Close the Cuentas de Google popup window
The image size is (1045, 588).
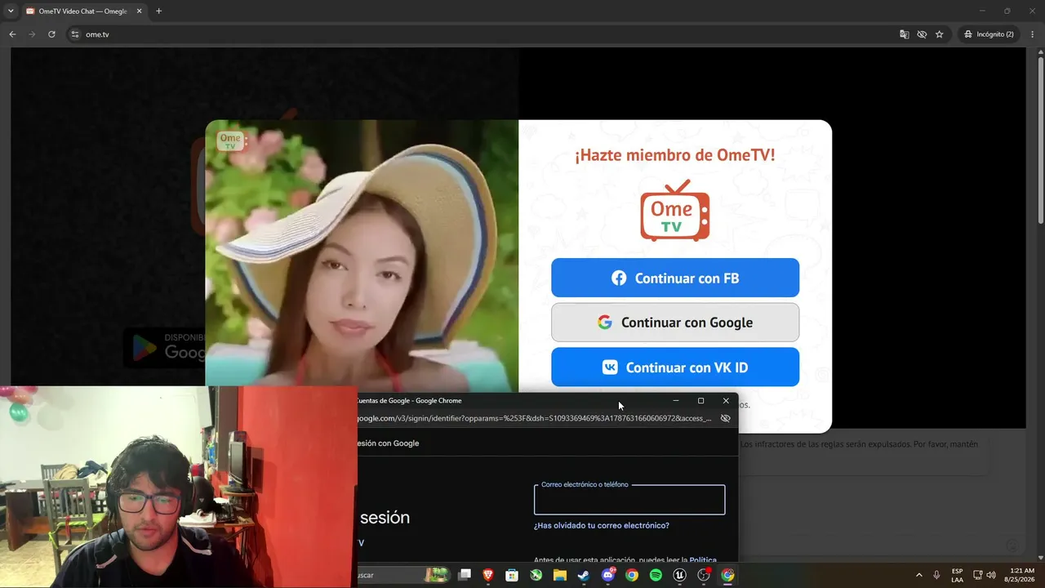click(x=726, y=401)
